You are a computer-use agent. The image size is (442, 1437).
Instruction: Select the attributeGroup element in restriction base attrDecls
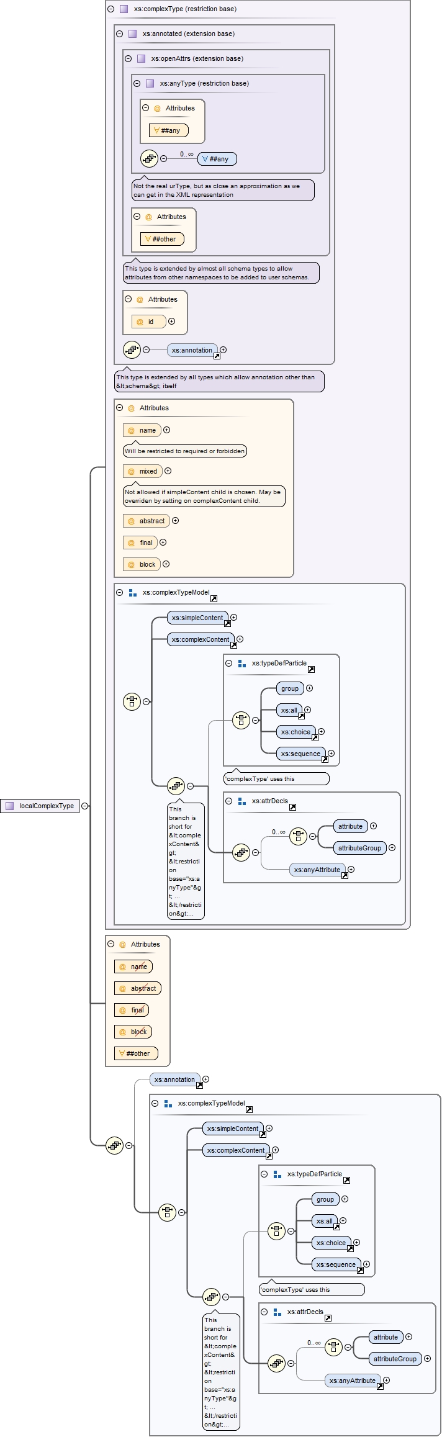(360, 848)
